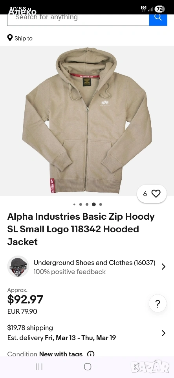
Task: Select the first image pagination dot
Action: pyautogui.click(x=74, y=204)
